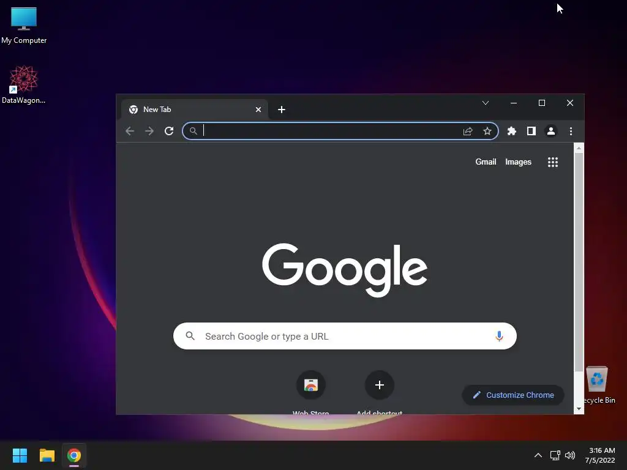Open the clock showing 3:16 AM
627x470 pixels.
[601, 455]
